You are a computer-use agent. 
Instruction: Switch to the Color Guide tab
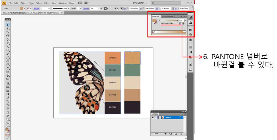coord(168,16)
